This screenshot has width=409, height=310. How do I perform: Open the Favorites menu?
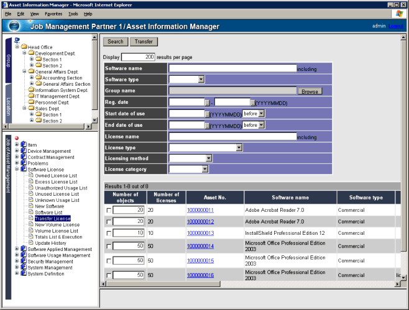pyautogui.click(x=53, y=13)
